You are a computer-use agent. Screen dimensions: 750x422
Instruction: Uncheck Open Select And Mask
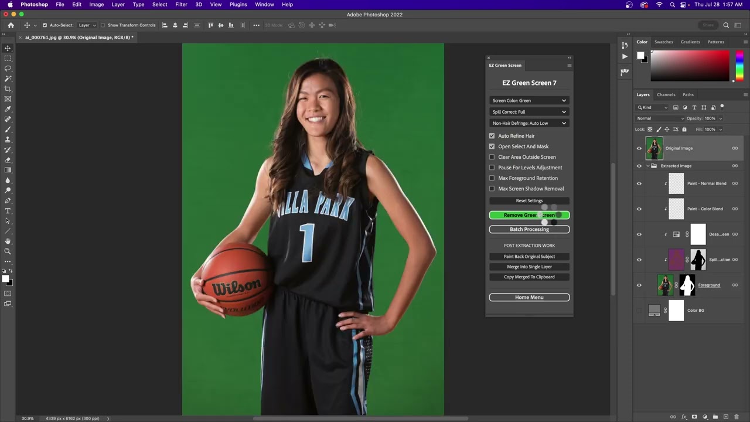coord(492,147)
